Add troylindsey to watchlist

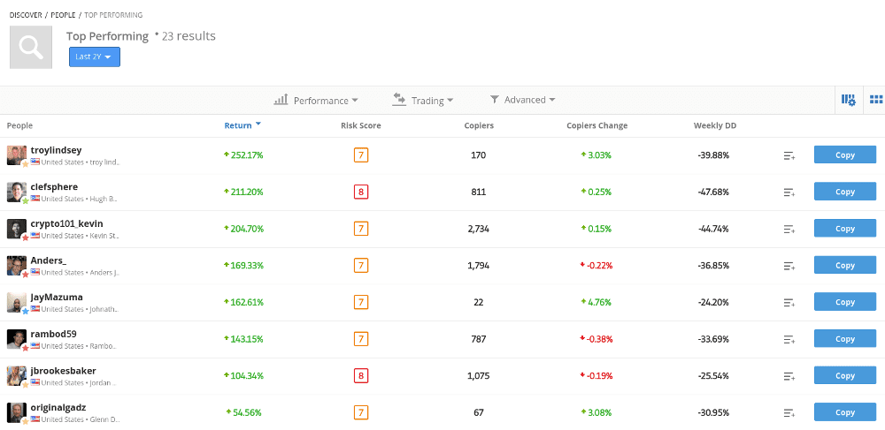(x=789, y=156)
